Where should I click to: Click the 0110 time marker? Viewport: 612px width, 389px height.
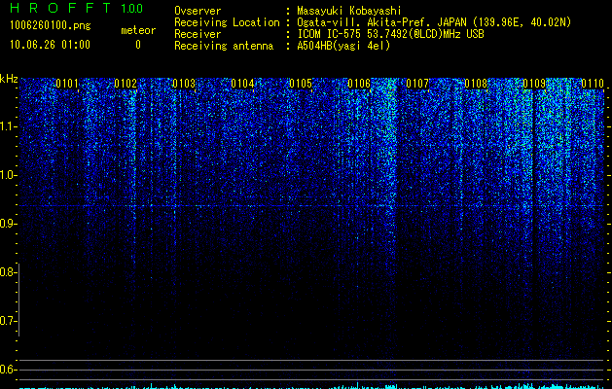(593, 84)
